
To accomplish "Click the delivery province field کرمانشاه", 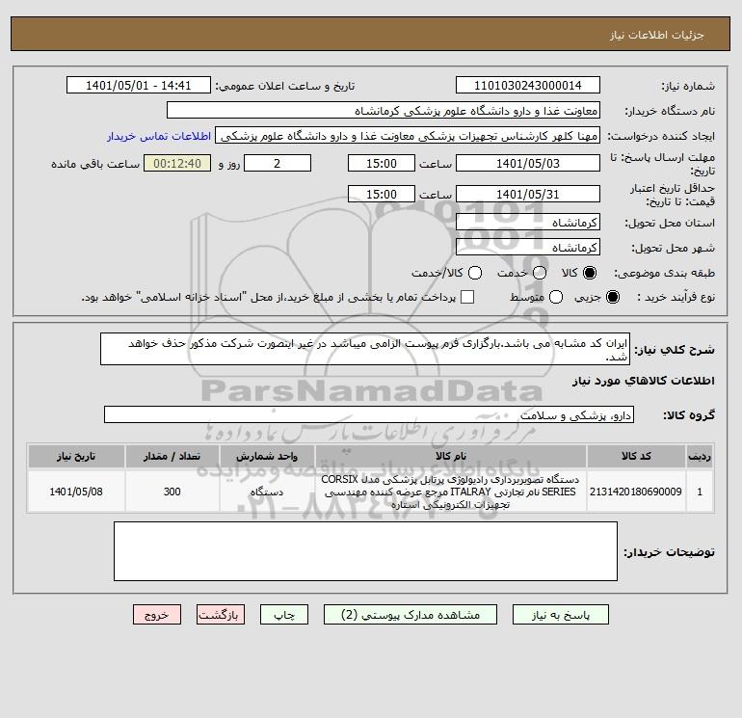I will click(528, 223).
